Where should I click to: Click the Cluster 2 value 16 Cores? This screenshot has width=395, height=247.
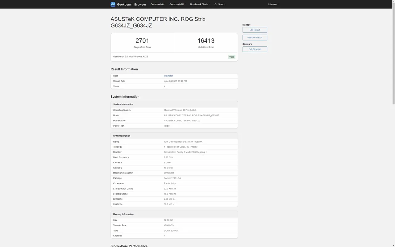[168, 168]
